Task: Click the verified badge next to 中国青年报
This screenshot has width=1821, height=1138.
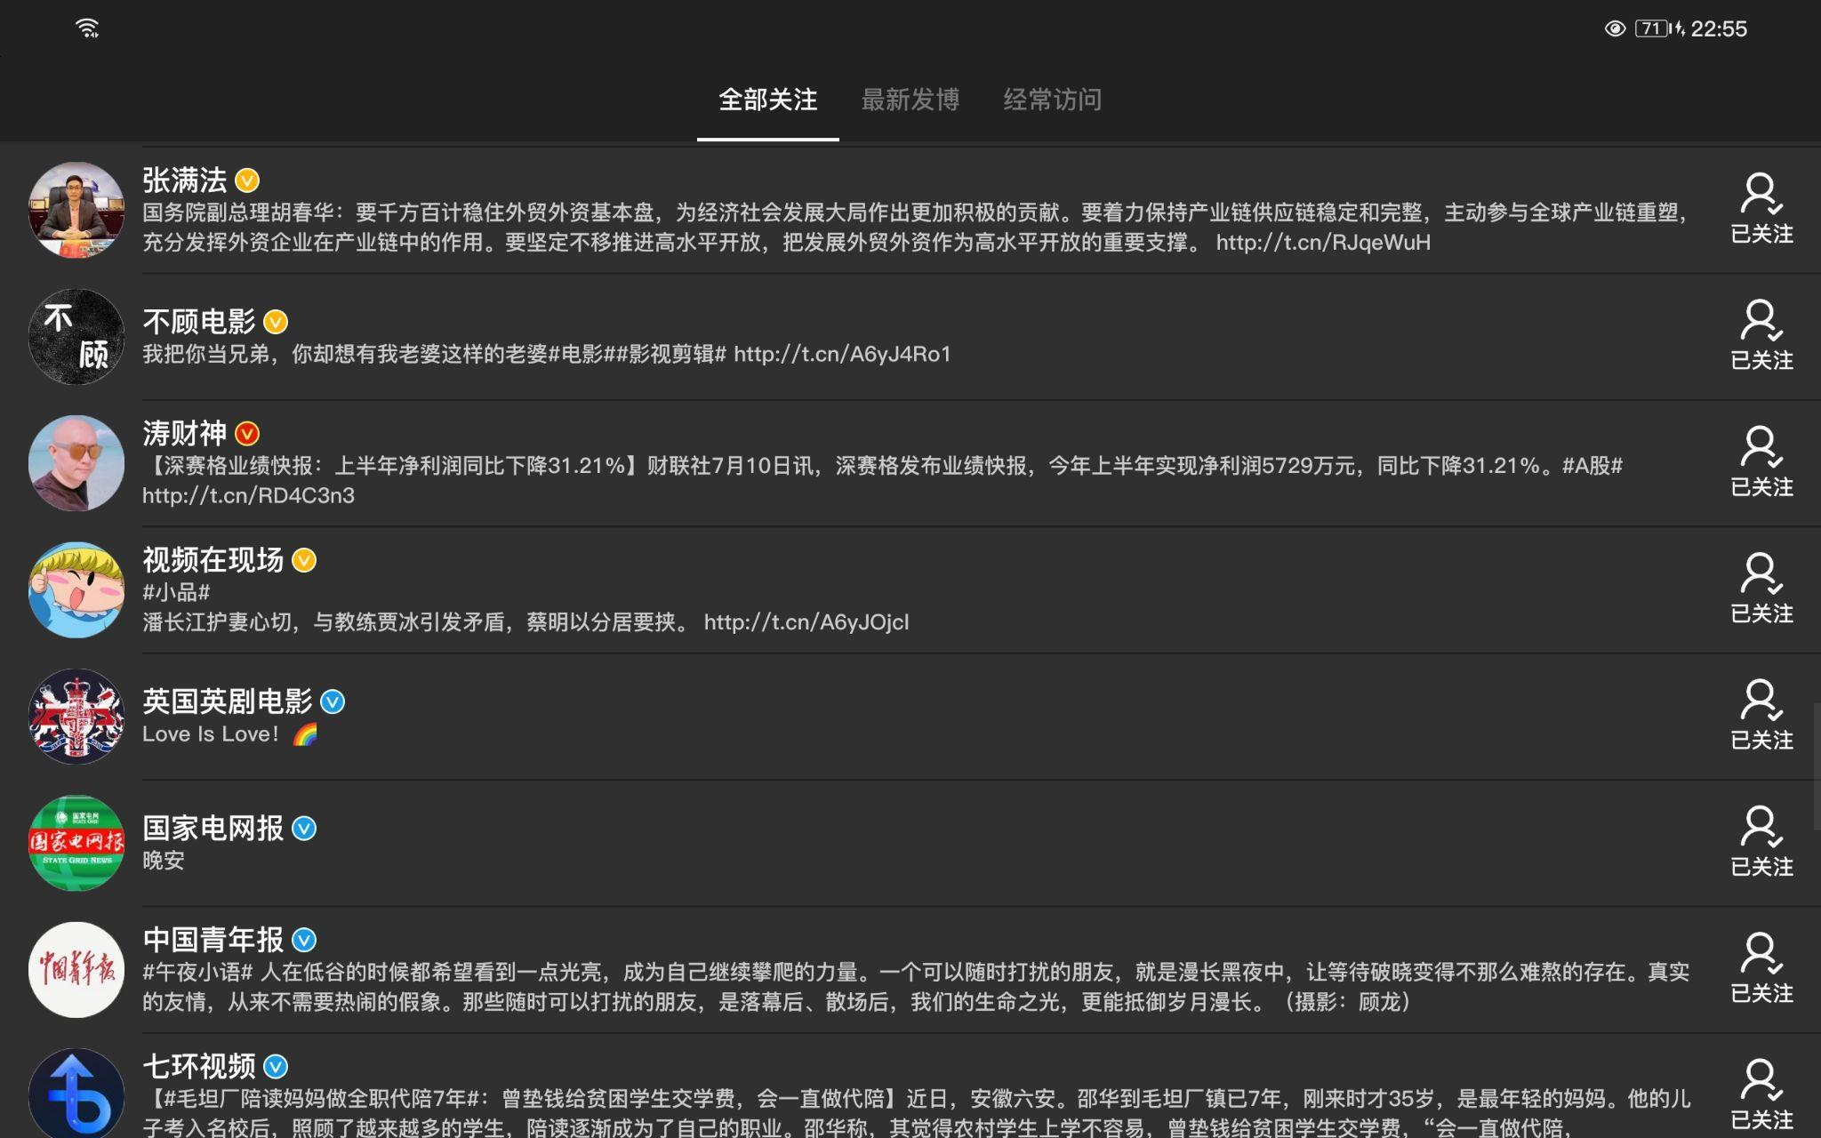Action: [305, 940]
